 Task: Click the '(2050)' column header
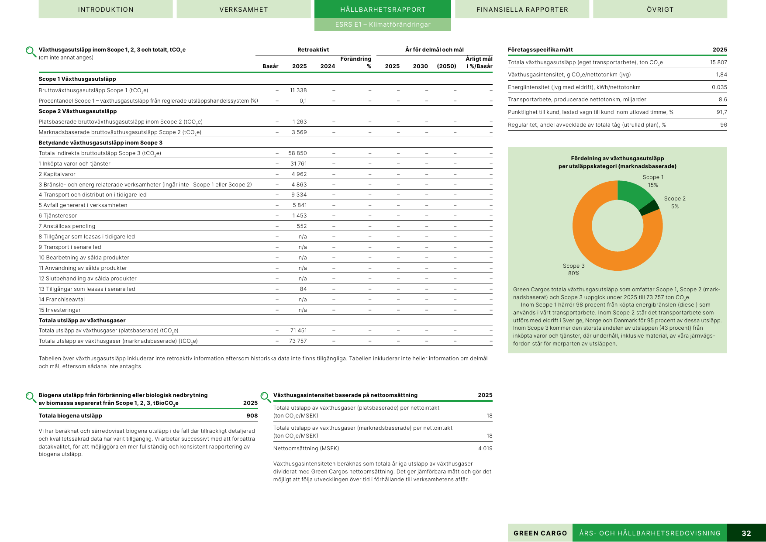pos(446,66)
